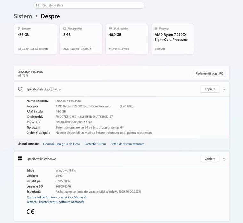243x223 pixels.
Task: Open the Stocare 466 GB card
Action: [x=35, y=39]
